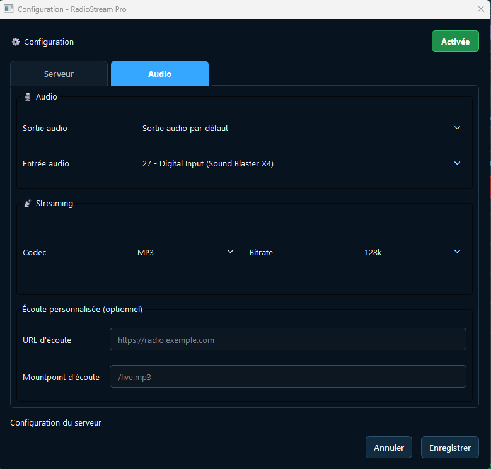This screenshot has width=491, height=469.
Task: Open the Bitrate 128k dropdown
Action: coord(413,252)
